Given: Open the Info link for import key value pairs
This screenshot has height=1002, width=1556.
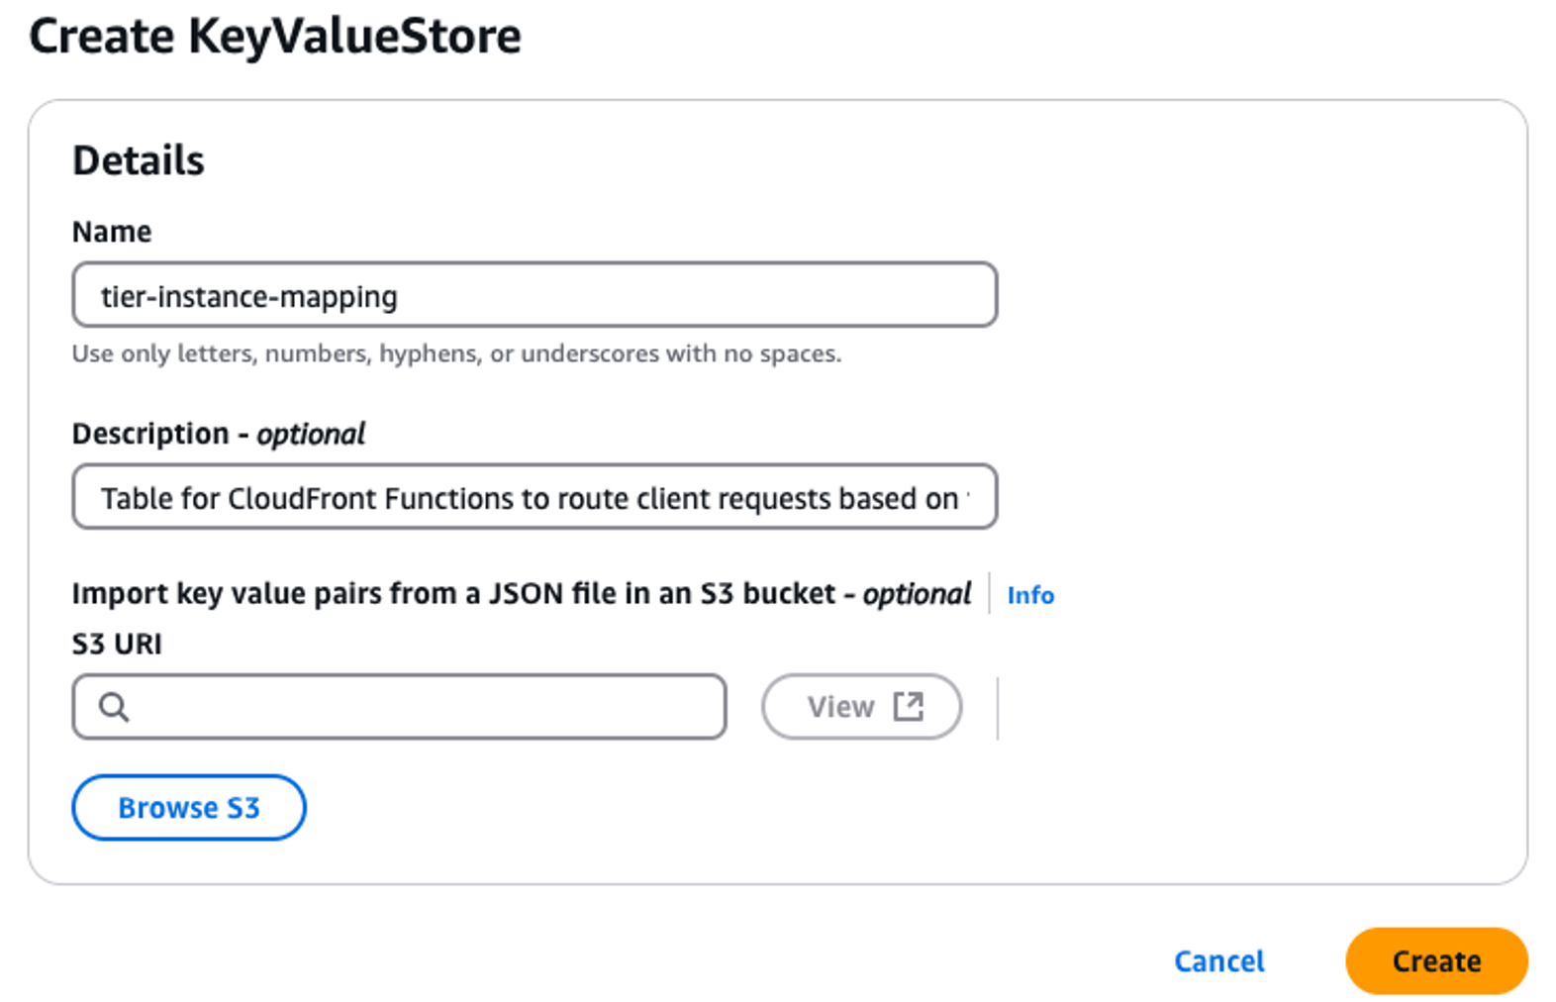Looking at the screenshot, I should 1029,595.
